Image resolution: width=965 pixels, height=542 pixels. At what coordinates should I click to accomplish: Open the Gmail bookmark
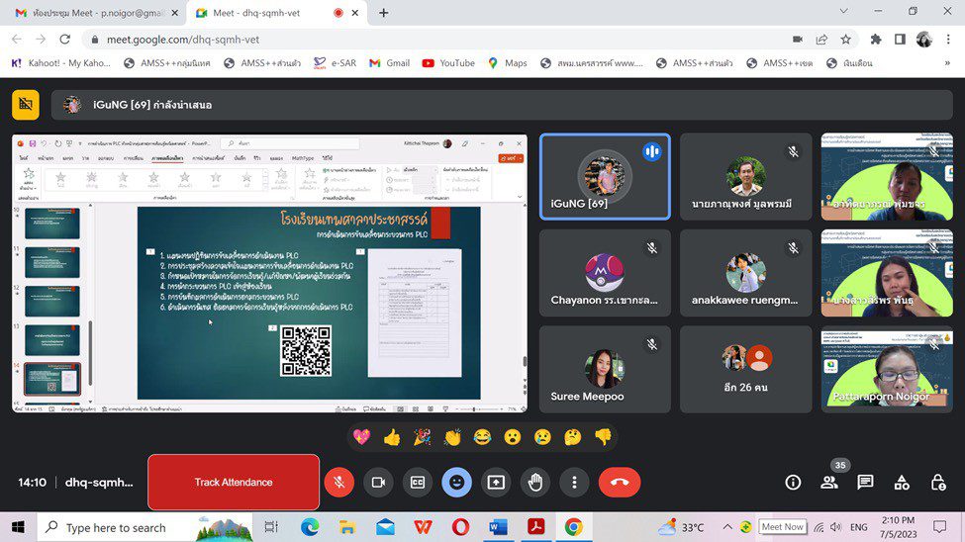pos(390,62)
